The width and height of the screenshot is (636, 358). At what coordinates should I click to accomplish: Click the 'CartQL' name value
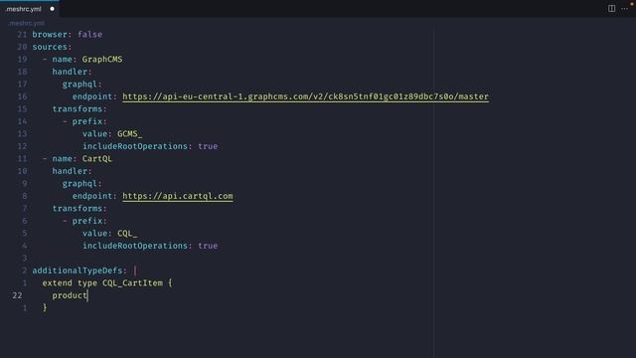point(97,159)
